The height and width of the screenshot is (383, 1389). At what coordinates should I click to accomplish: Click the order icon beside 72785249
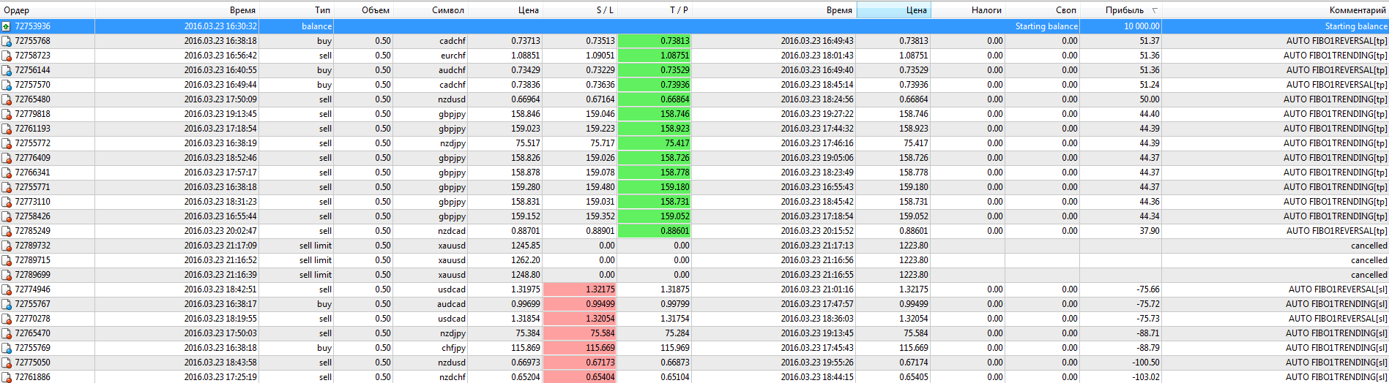7,231
